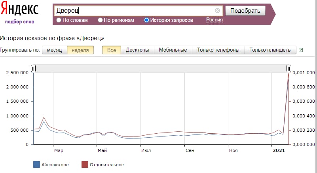317x173 pixels.
Task: Switch to 'Только телефоны' tab
Action: pos(218,50)
